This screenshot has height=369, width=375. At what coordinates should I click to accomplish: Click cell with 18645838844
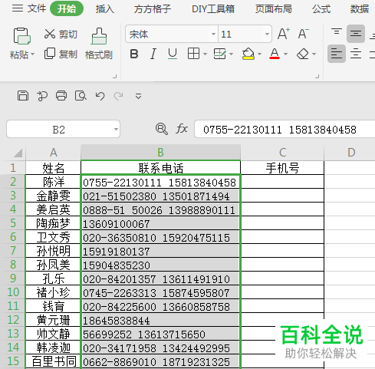pyautogui.click(x=160, y=320)
